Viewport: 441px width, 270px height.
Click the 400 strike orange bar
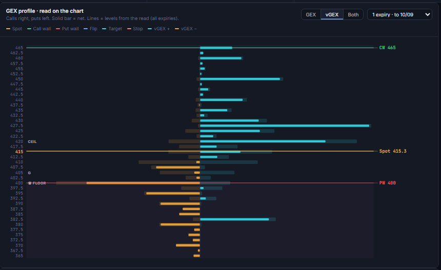click(143, 183)
